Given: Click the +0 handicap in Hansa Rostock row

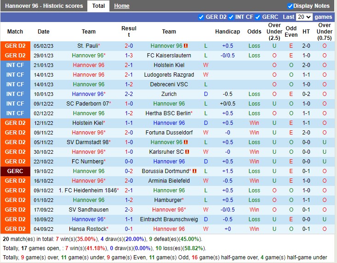Looking at the screenshot, I should tap(228, 229).
